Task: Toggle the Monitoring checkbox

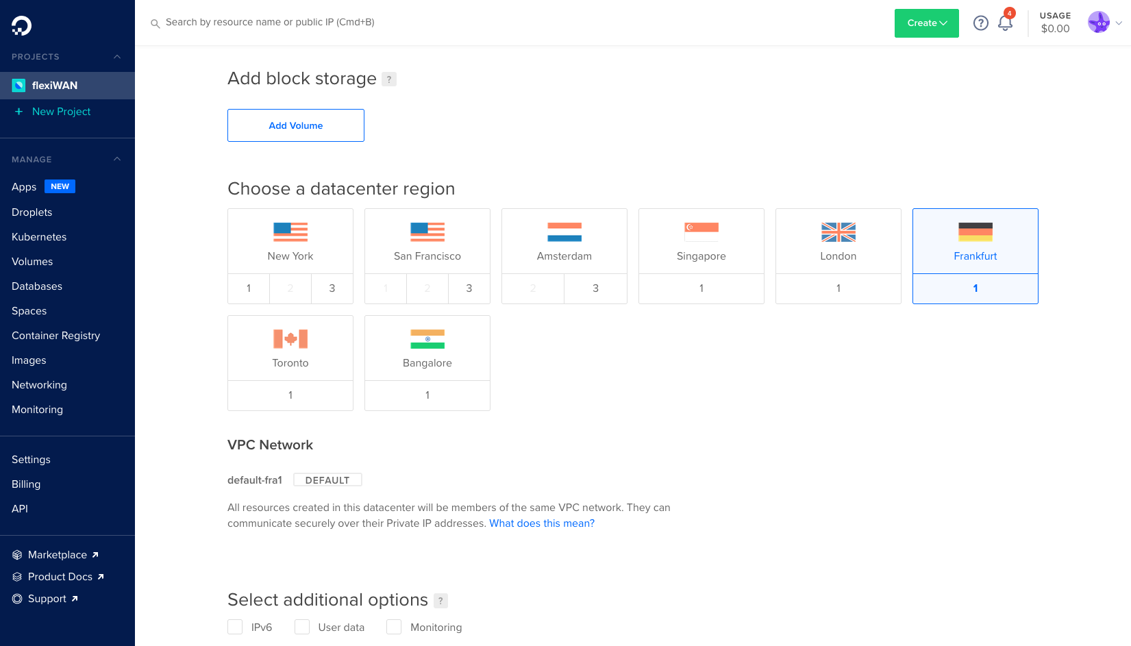Action: click(x=394, y=627)
